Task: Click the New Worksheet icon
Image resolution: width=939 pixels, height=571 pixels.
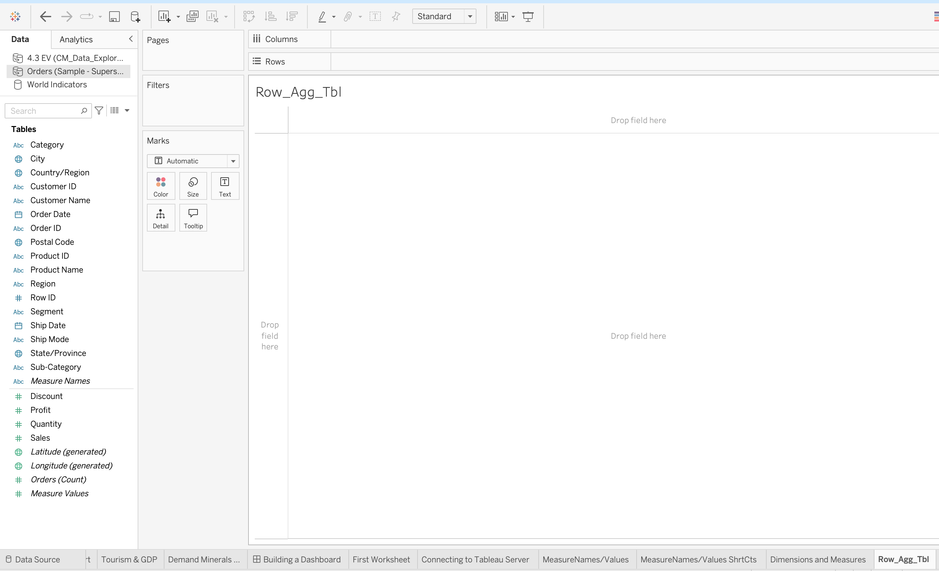Action: pyautogui.click(x=164, y=17)
